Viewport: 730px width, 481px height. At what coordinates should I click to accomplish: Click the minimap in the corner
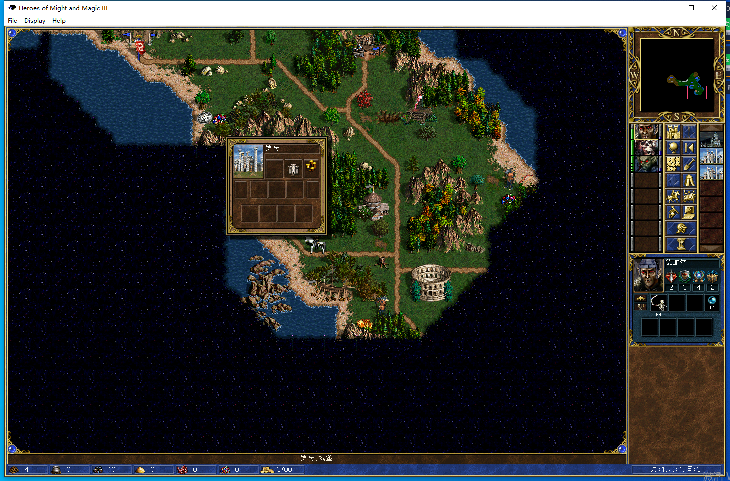pos(676,74)
